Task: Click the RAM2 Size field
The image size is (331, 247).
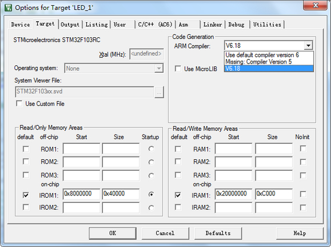Action: point(274,162)
